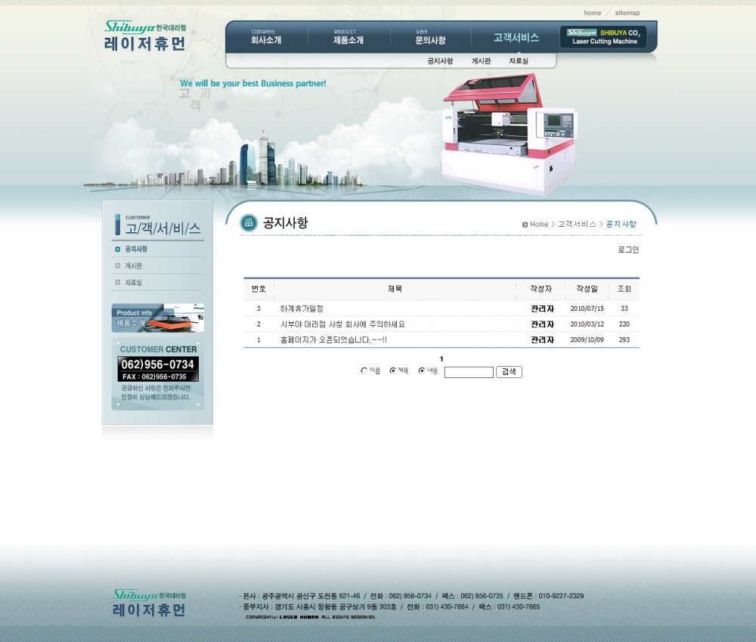756x642 pixels.
Task: Click the search text input field
Action: click(468, 372)
